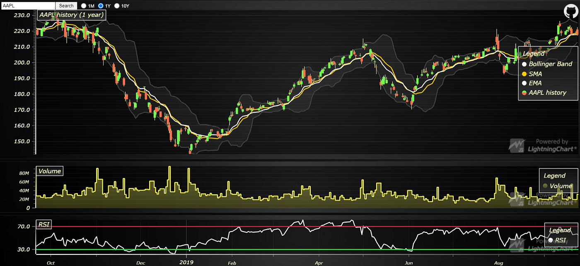The width and height of the screenshot is (580, 266).
Task: Click the 160.0 price axis label
Action: [x=22, y=126]
